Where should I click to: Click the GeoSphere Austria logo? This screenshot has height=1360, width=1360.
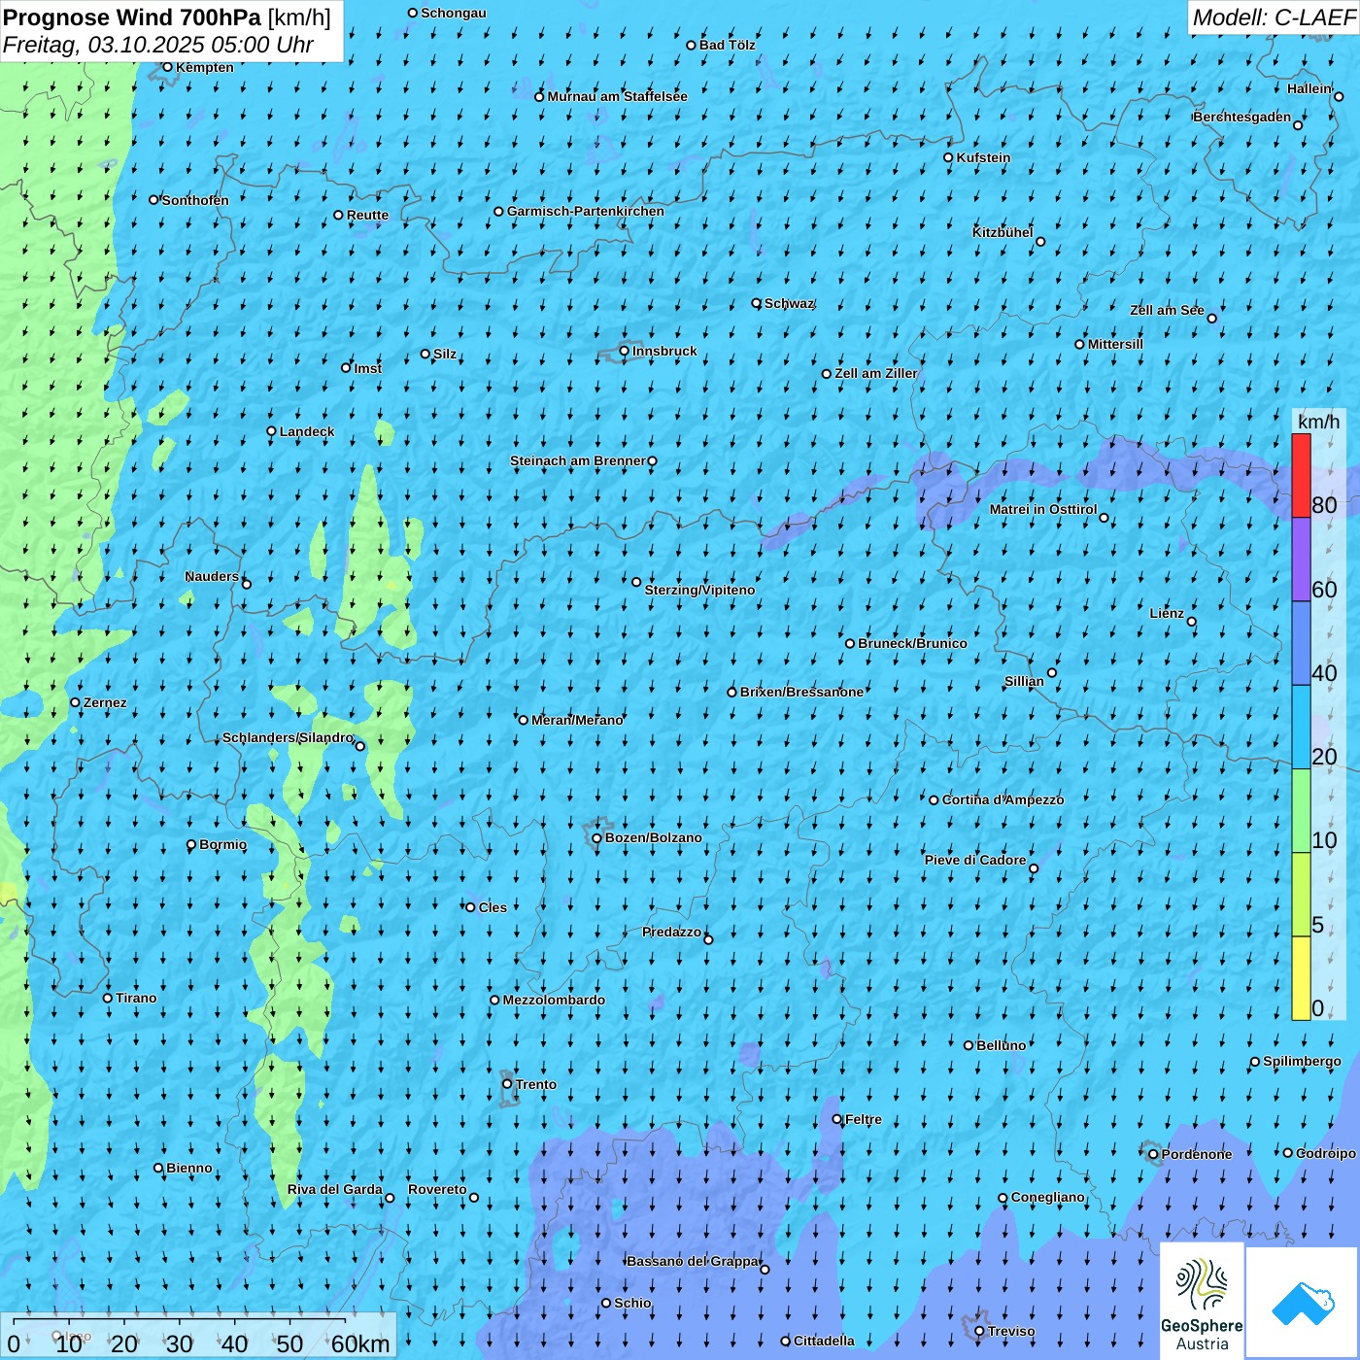point(1202,1302)
